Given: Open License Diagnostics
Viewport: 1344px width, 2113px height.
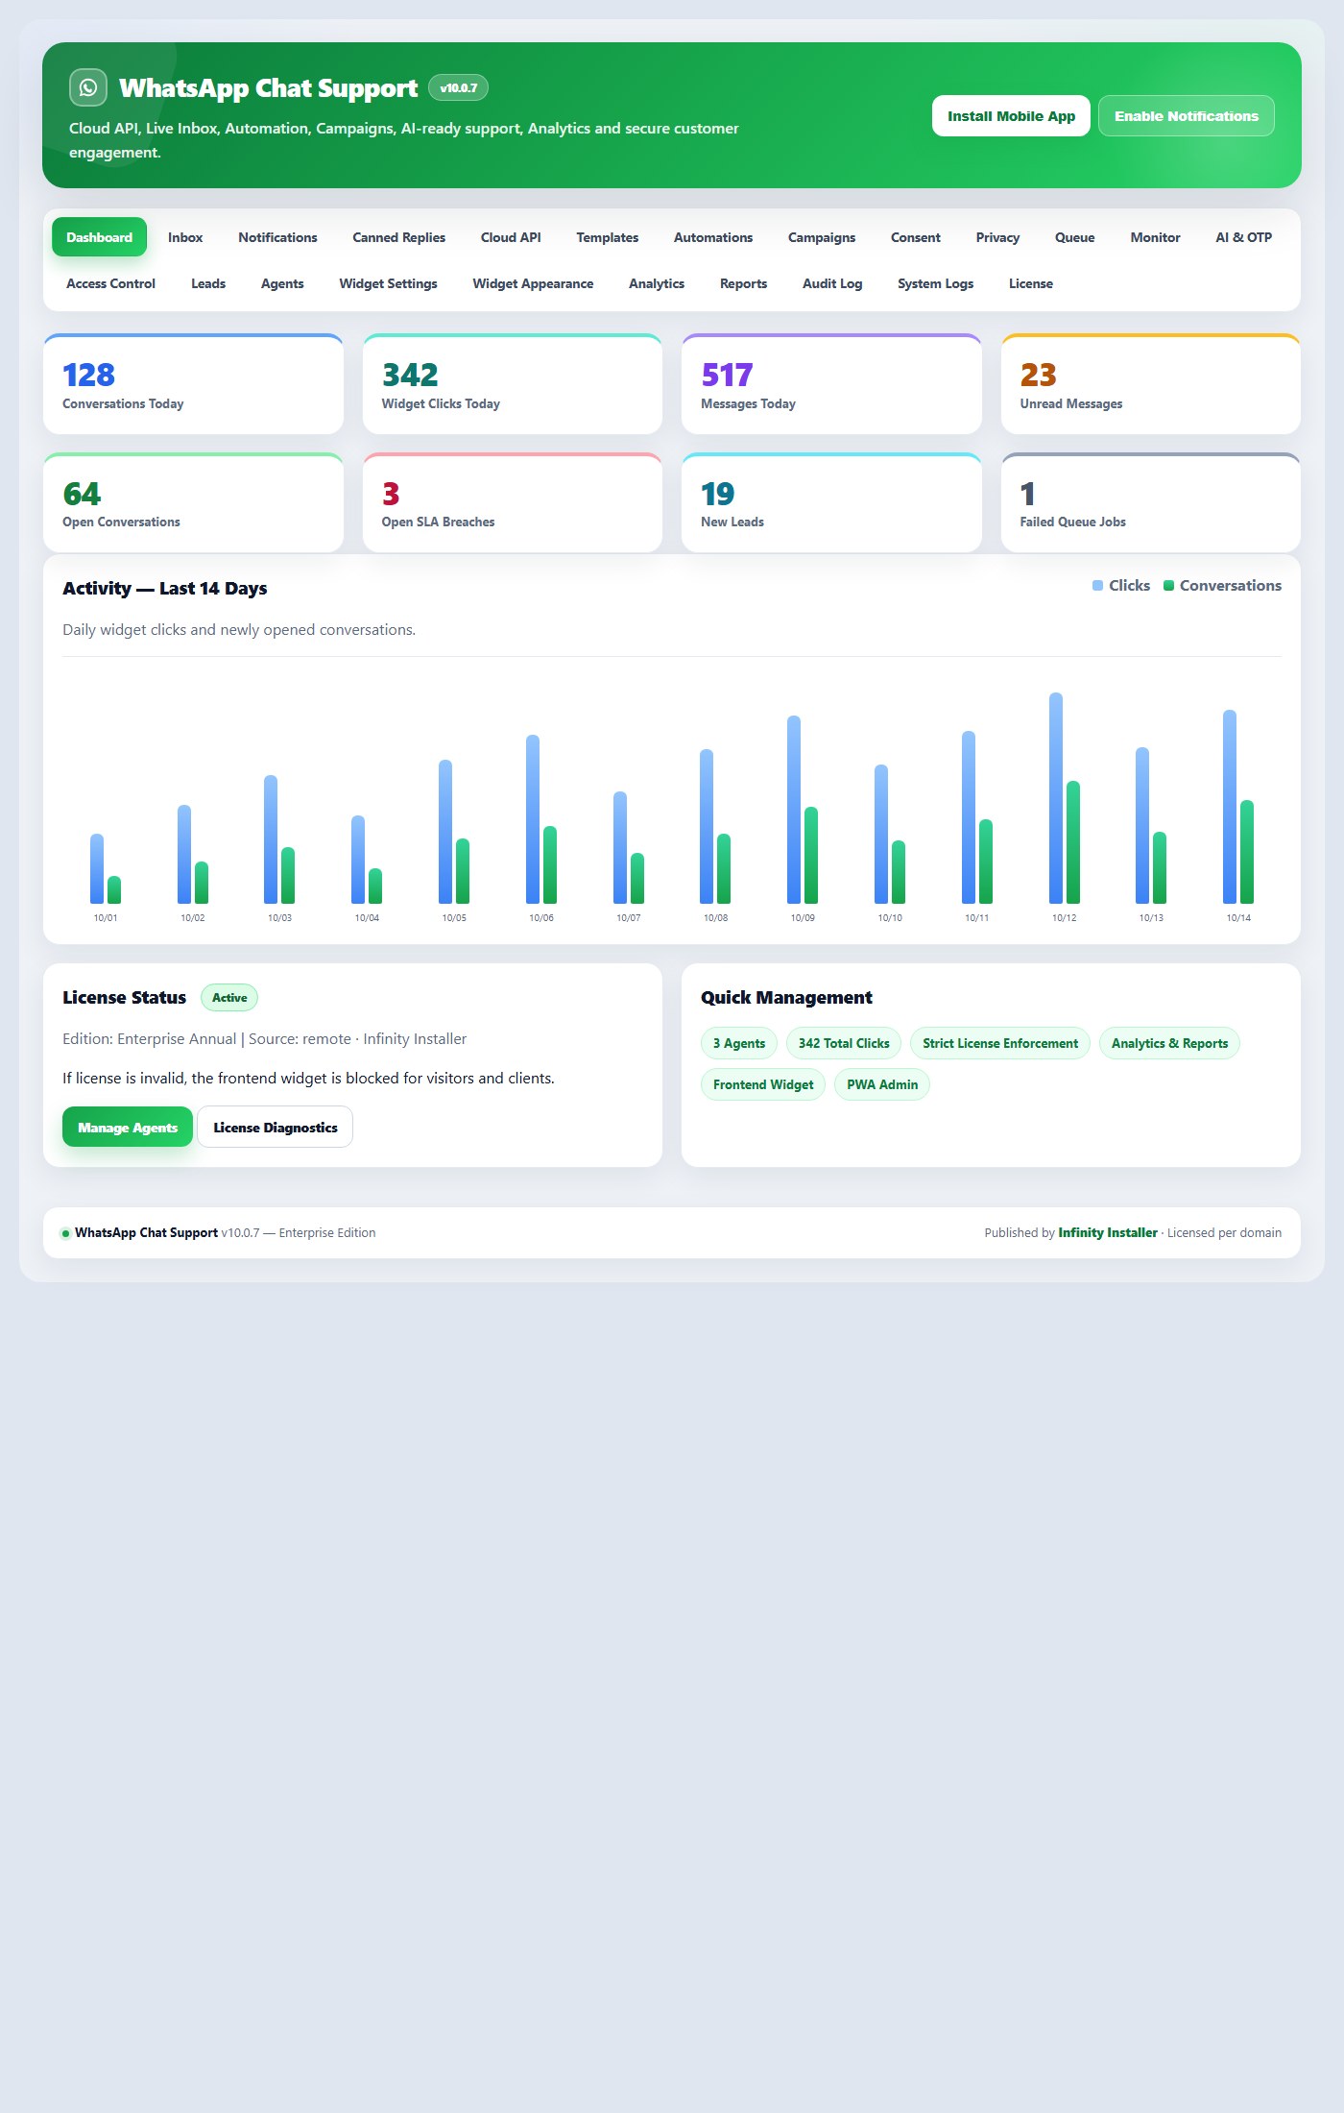Looking at the screenshot, I should click(275, 1127).
